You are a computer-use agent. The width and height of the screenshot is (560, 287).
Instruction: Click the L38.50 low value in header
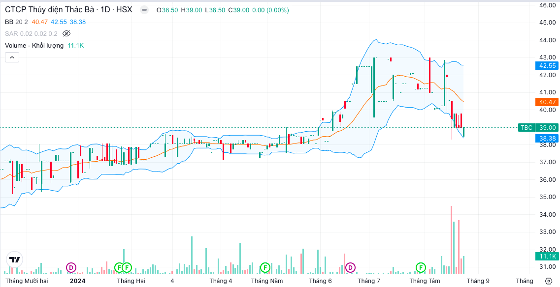pos(215,10)
